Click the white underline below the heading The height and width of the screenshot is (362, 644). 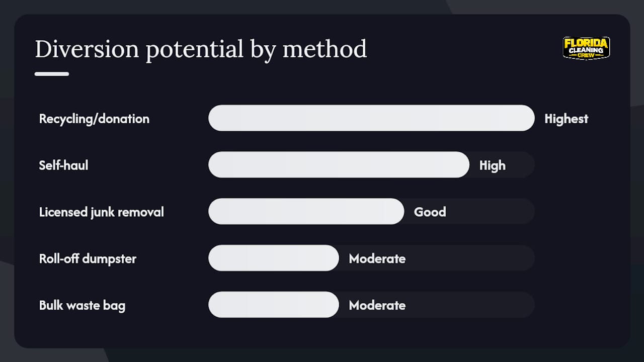pyautogui.click(x=52, y=74)
